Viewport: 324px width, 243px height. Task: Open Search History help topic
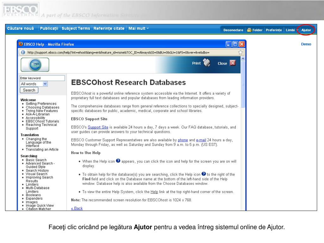[x=37, y=171]
